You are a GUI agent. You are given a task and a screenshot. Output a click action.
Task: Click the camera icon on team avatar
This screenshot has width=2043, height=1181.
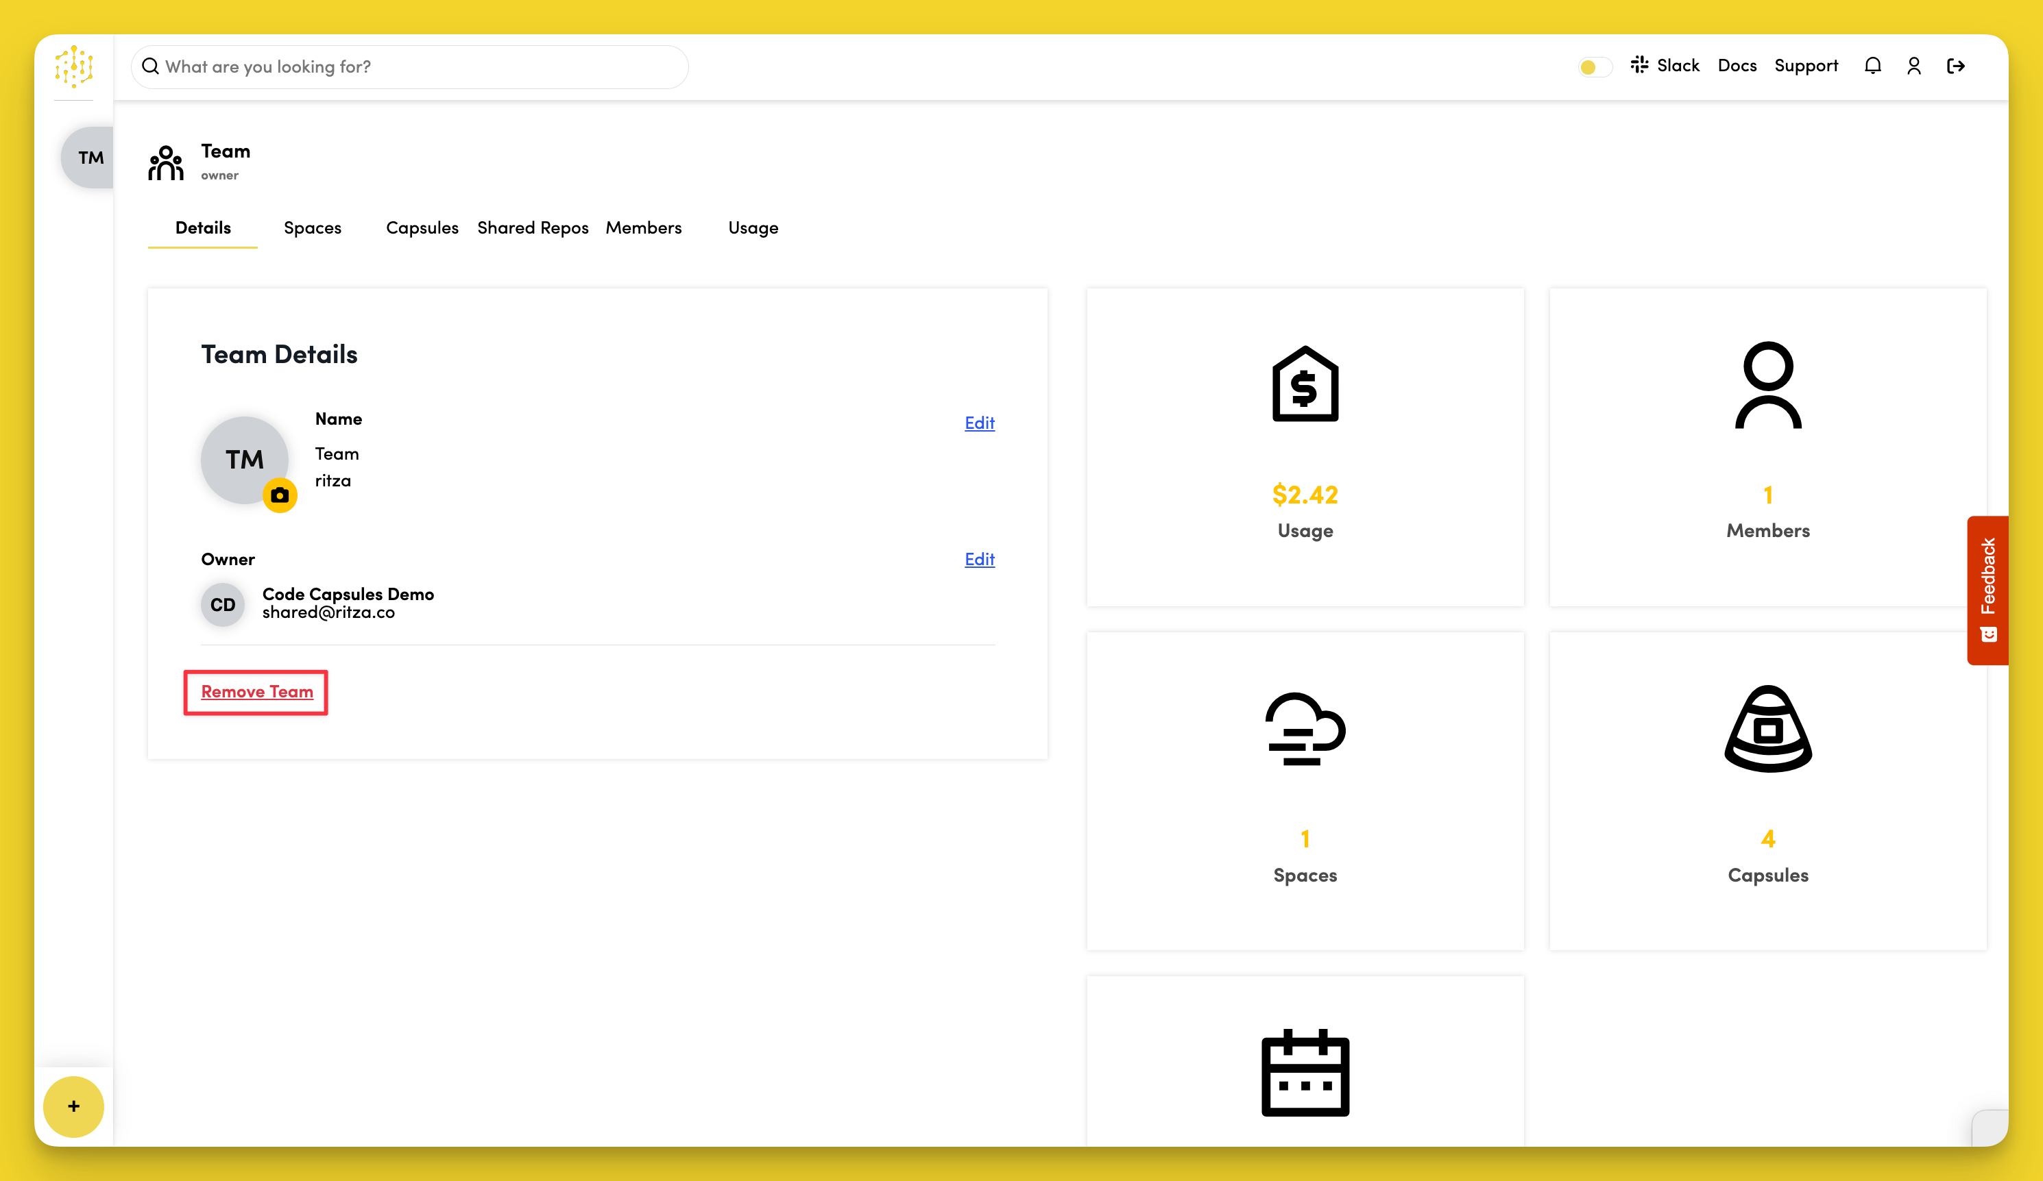click(280, 495)
